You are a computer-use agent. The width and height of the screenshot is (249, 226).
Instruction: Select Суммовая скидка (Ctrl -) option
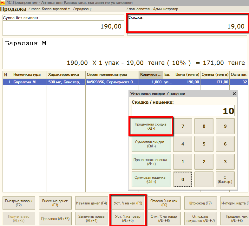(150, 144)
